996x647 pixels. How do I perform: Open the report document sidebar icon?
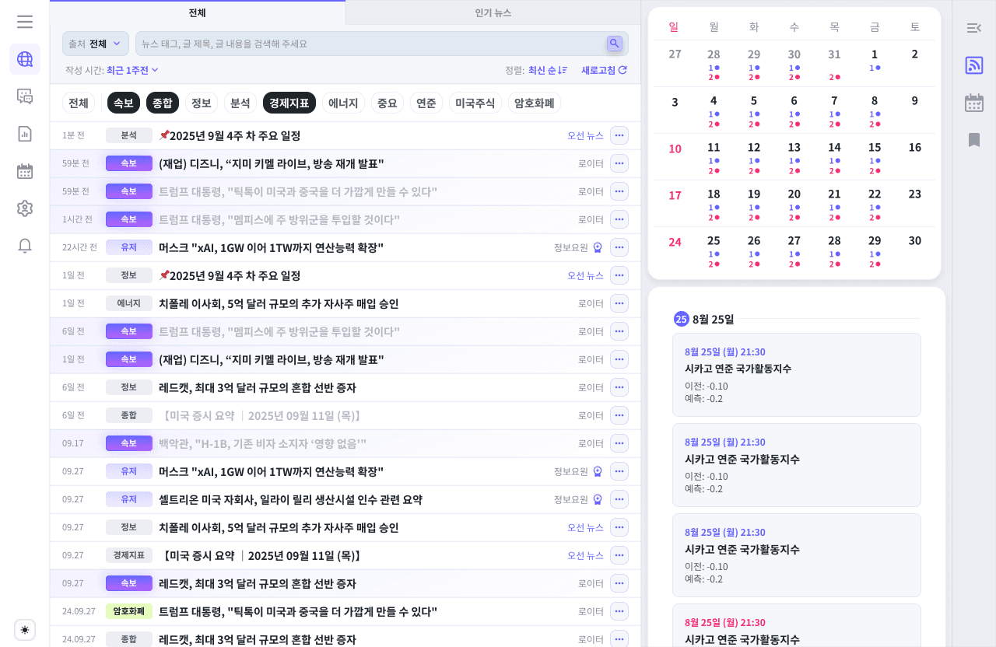coord(25,134)
